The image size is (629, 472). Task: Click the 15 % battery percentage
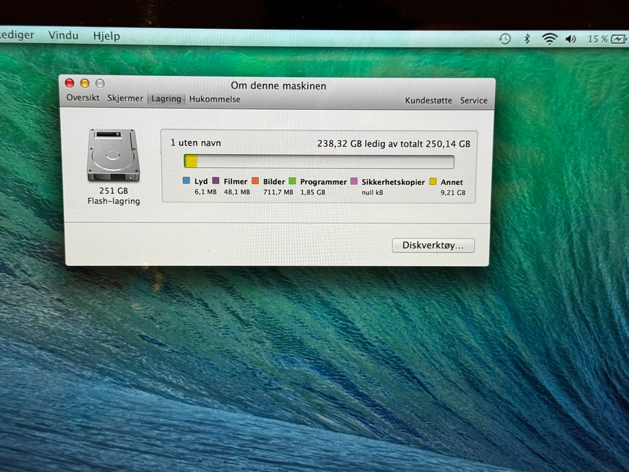(x=598, y=39)
